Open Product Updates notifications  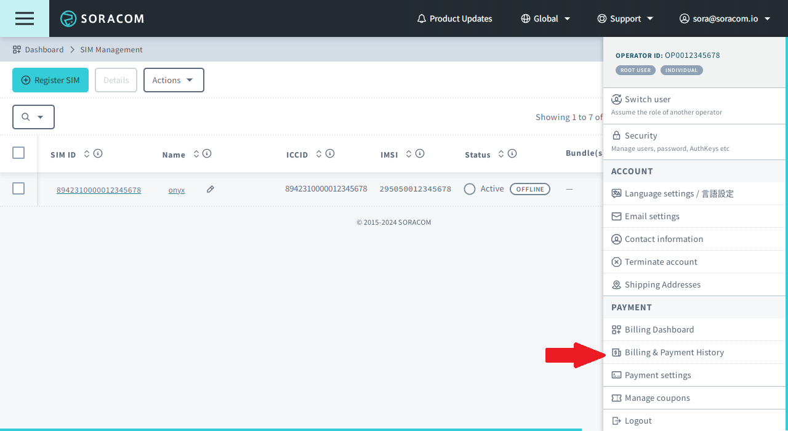(x=454, y=18)
